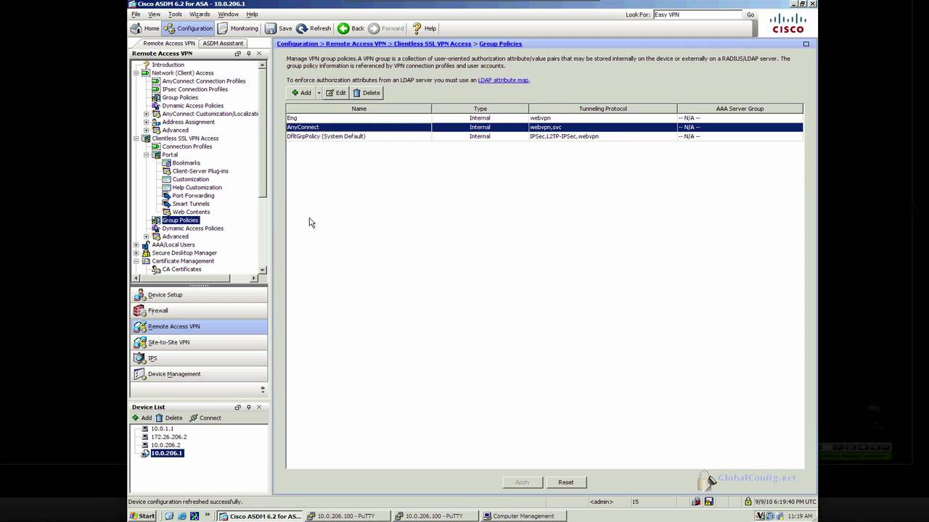Expand the AAA/Local Users node

pyautogui.click(x=136, y=245)
